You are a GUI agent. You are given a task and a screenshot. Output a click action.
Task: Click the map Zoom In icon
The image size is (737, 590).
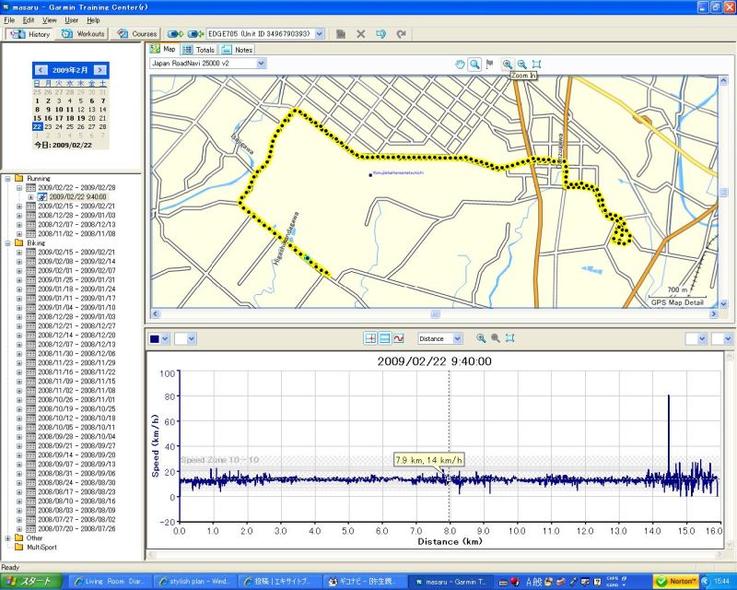[x=508, y=65]
